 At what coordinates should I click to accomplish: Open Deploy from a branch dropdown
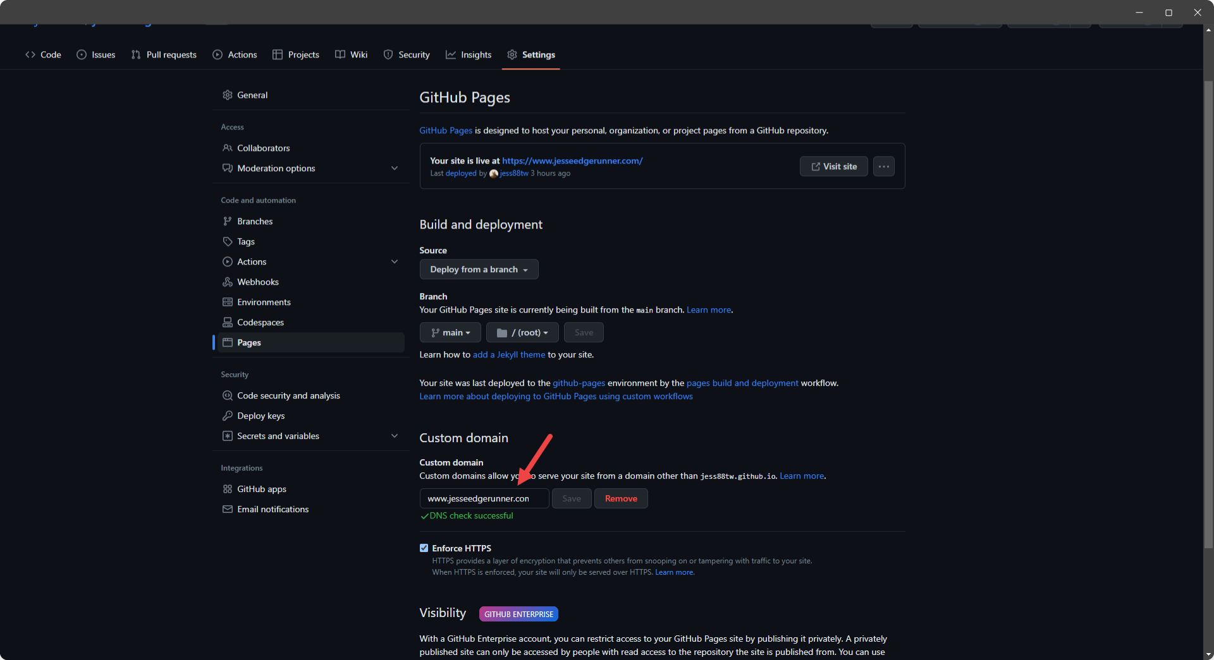coord(479,269)
